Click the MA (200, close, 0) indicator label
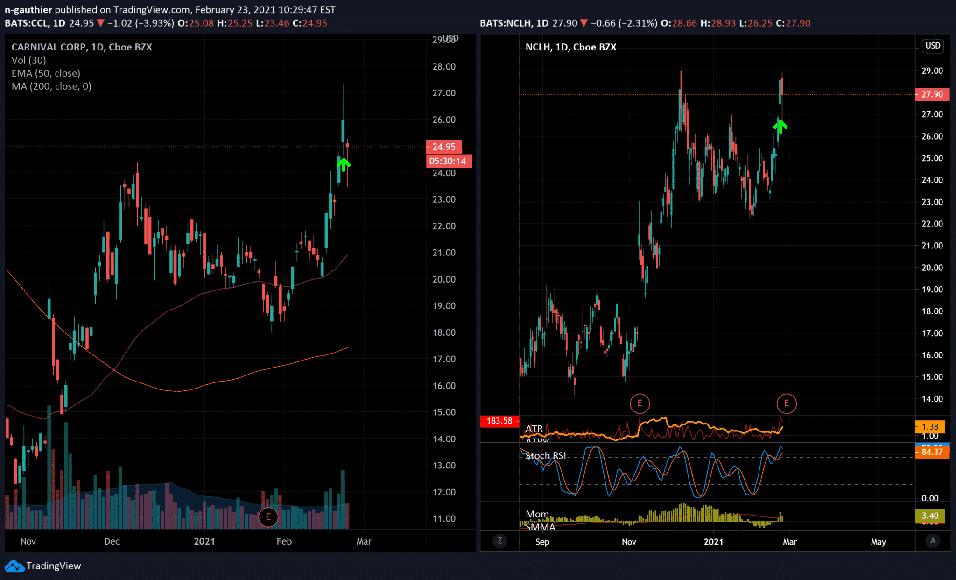This screenshot has width=956, height=580. pyautogui.click(x=51, y=86)
